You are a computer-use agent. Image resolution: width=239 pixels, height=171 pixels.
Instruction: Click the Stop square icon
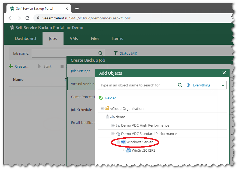click(62, 66)
